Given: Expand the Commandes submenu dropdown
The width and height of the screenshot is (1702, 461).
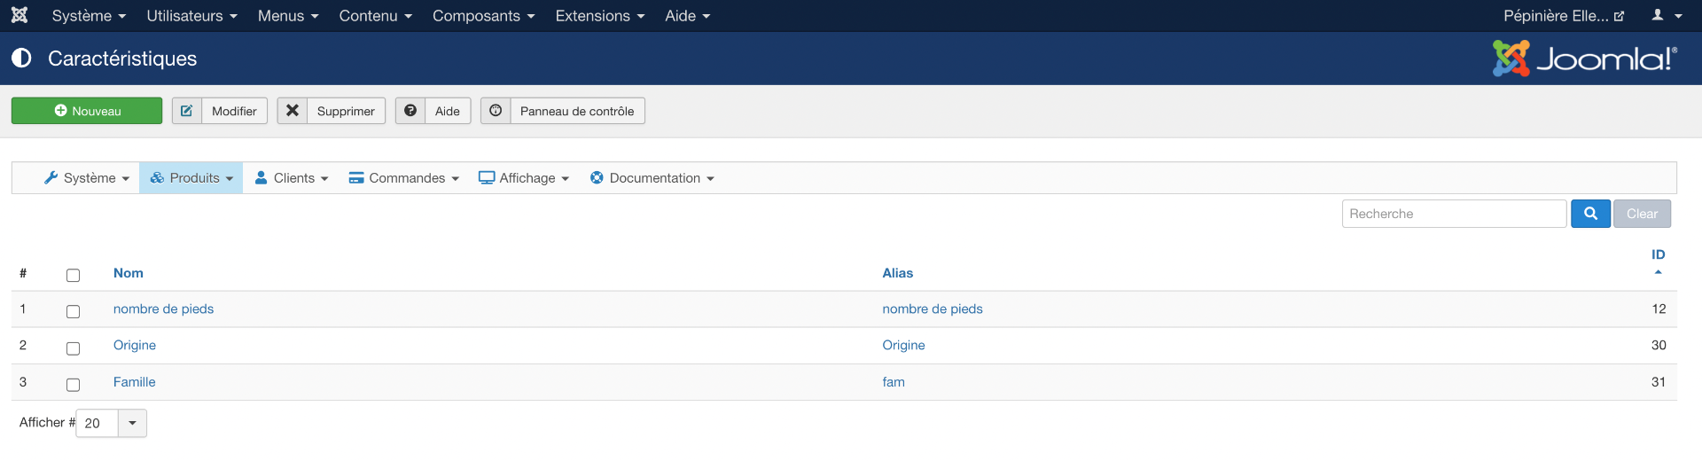Looking at the screenshot, I should [x=403, y=178].
